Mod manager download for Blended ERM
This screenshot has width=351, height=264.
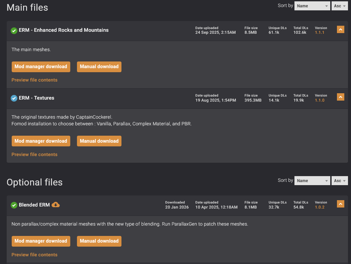click(41, 241)
